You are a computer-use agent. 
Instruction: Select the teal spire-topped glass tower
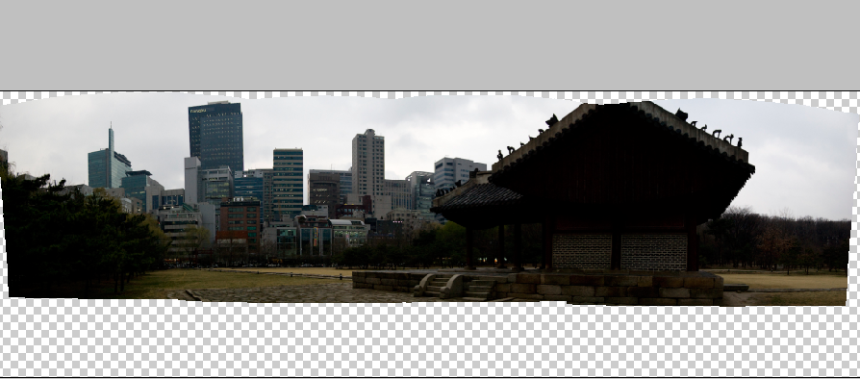(x=109, y=159)
